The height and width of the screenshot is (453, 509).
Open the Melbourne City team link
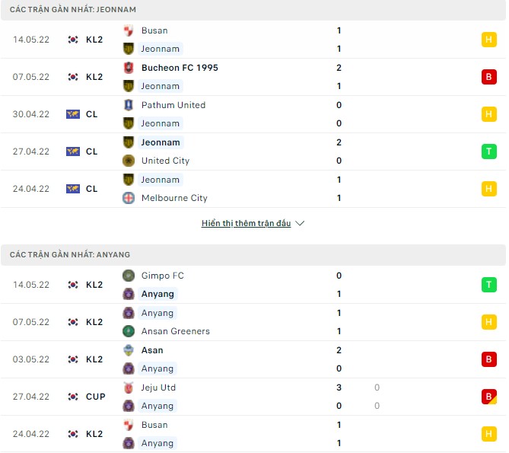coord(174,198)
